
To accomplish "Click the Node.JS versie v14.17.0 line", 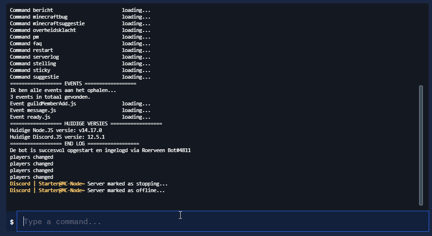I will tap(56, 130).
